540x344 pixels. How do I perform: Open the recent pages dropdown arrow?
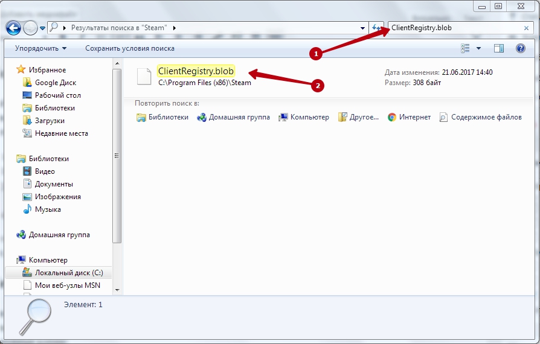tap(42, 28)
